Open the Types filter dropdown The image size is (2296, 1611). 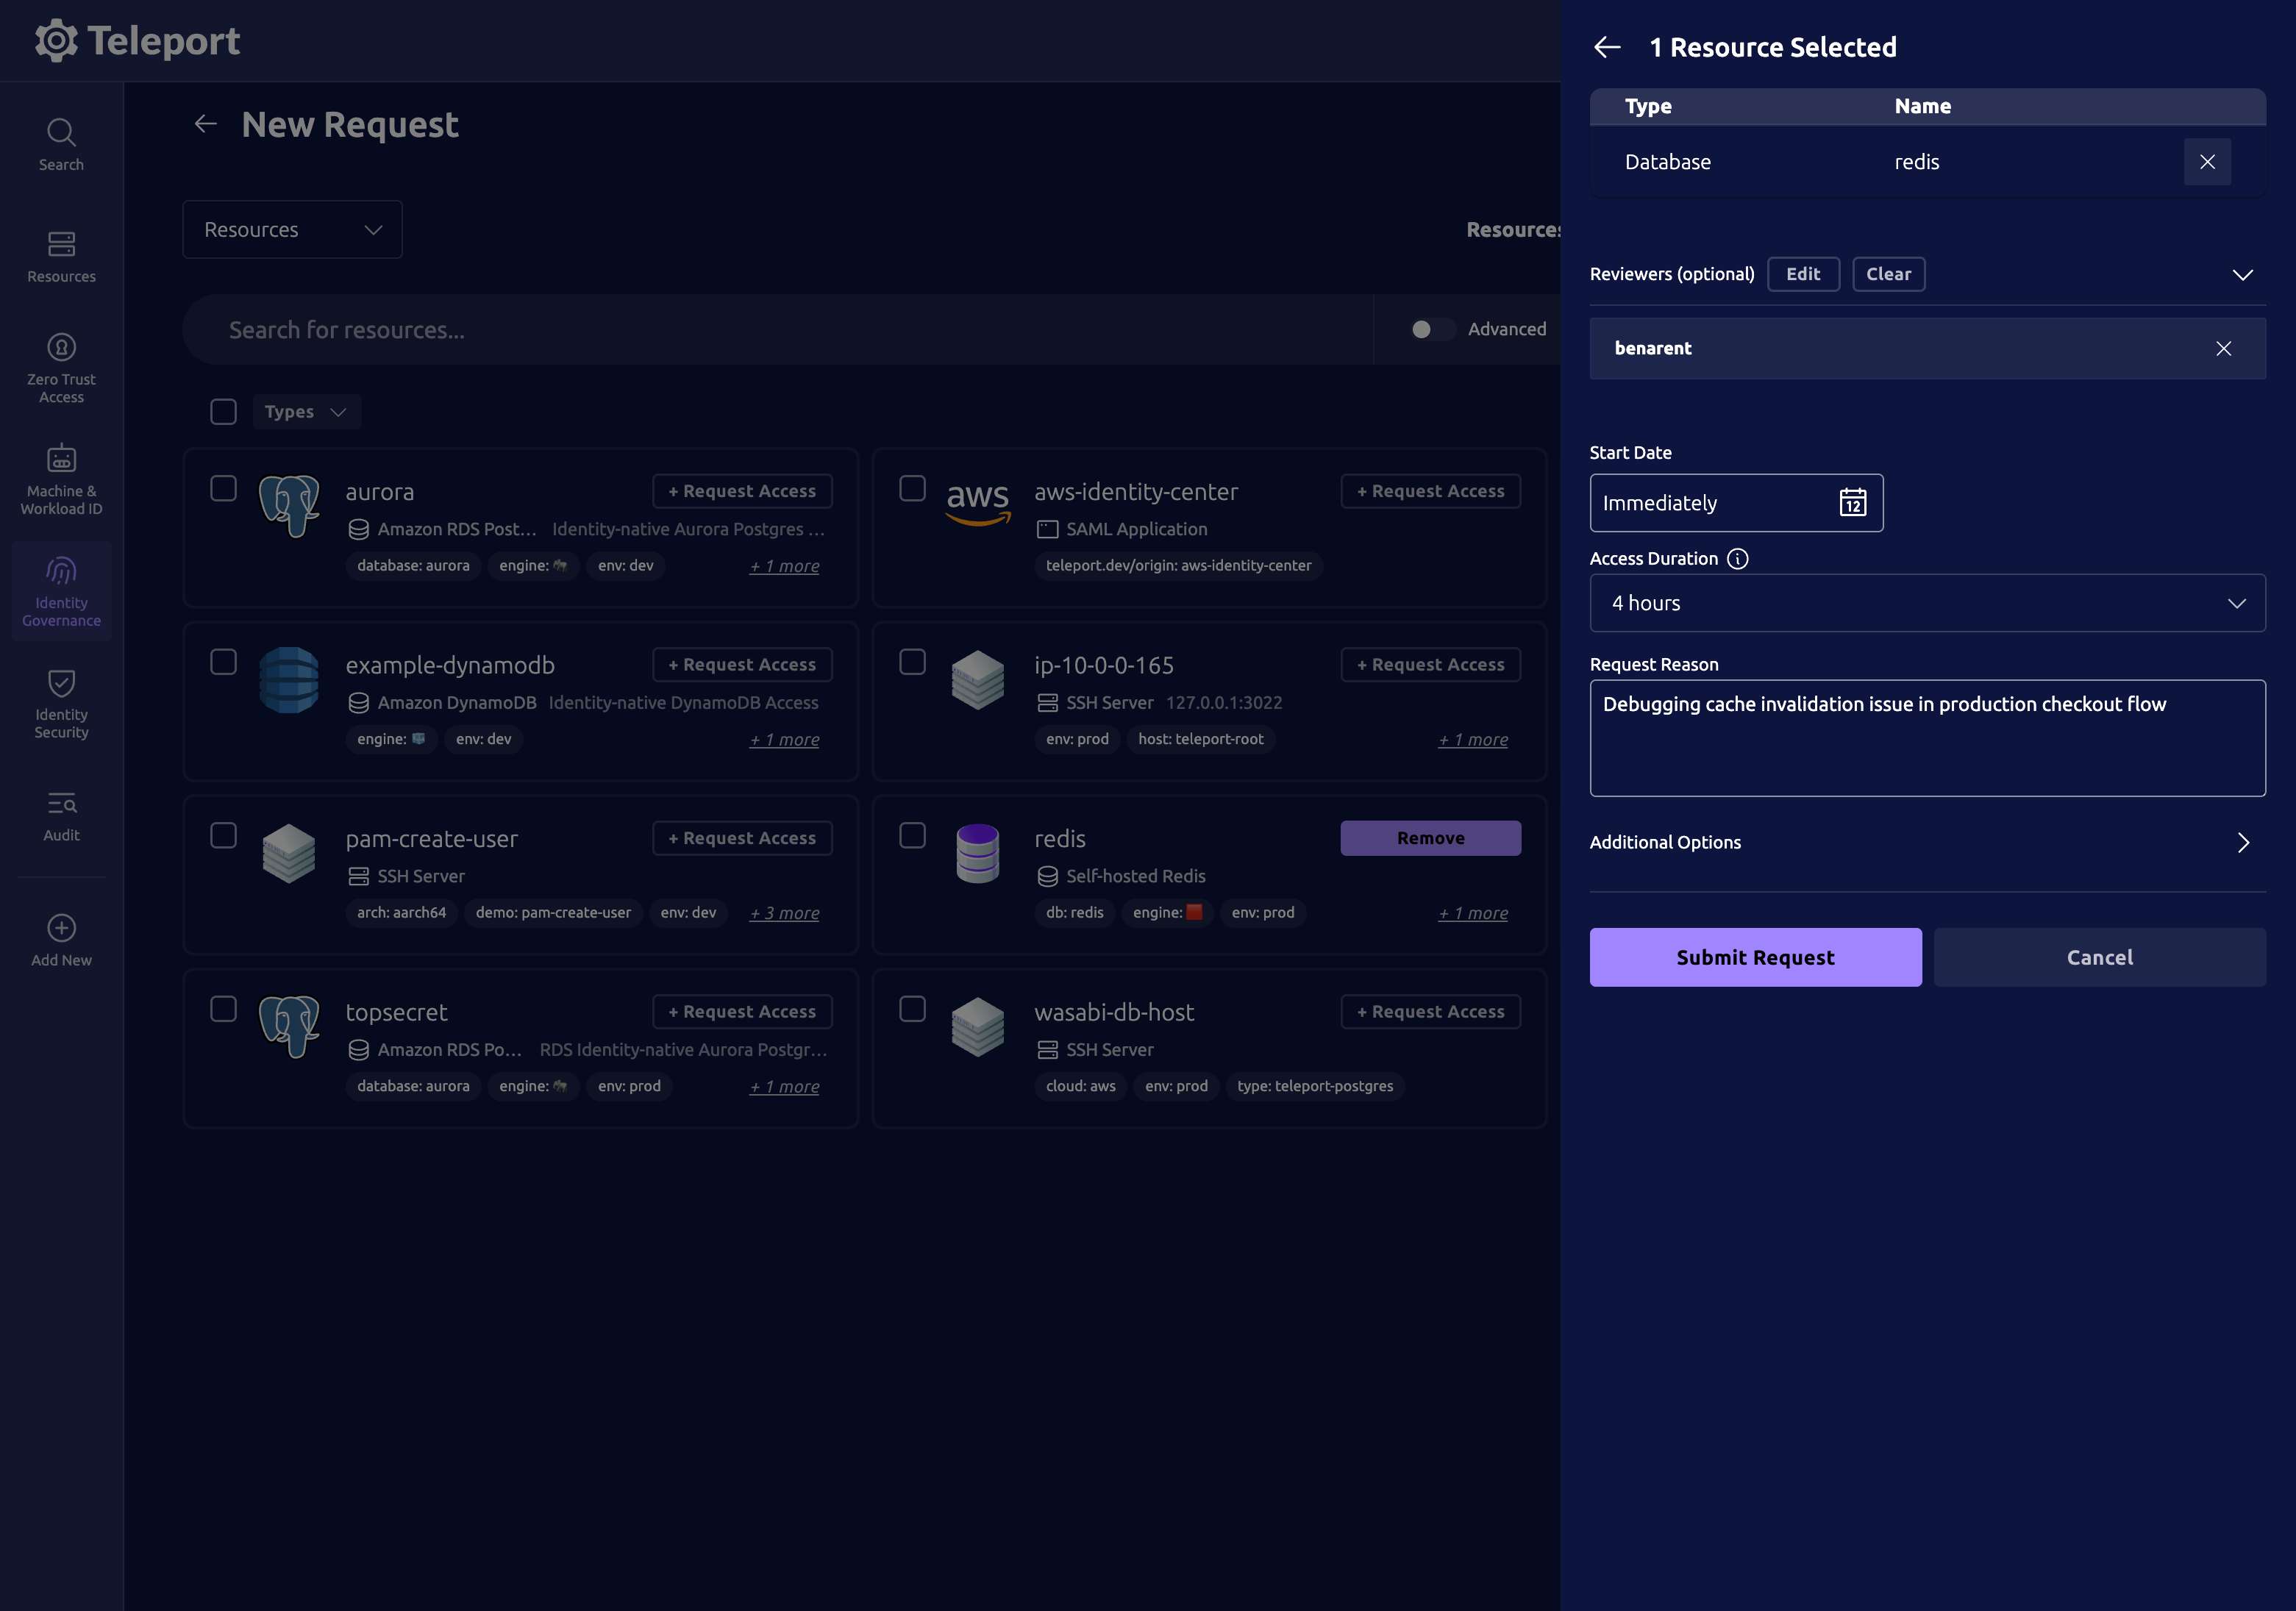click(306, 412)
